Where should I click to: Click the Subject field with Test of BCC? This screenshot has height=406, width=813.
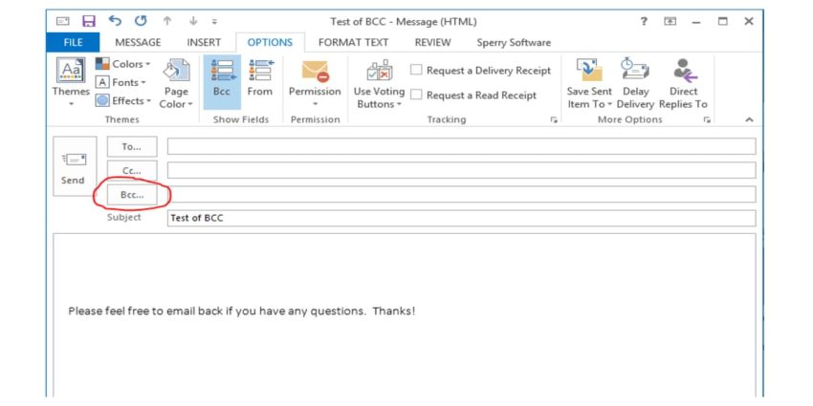pyautogui.click(x=461, y=218)
